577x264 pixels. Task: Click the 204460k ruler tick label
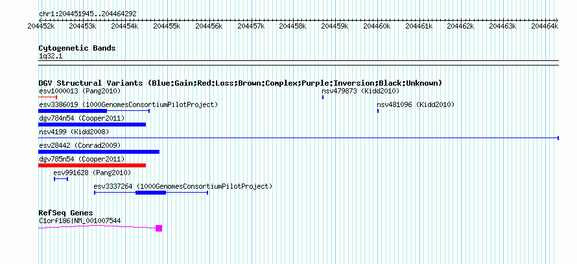point(377,26)
